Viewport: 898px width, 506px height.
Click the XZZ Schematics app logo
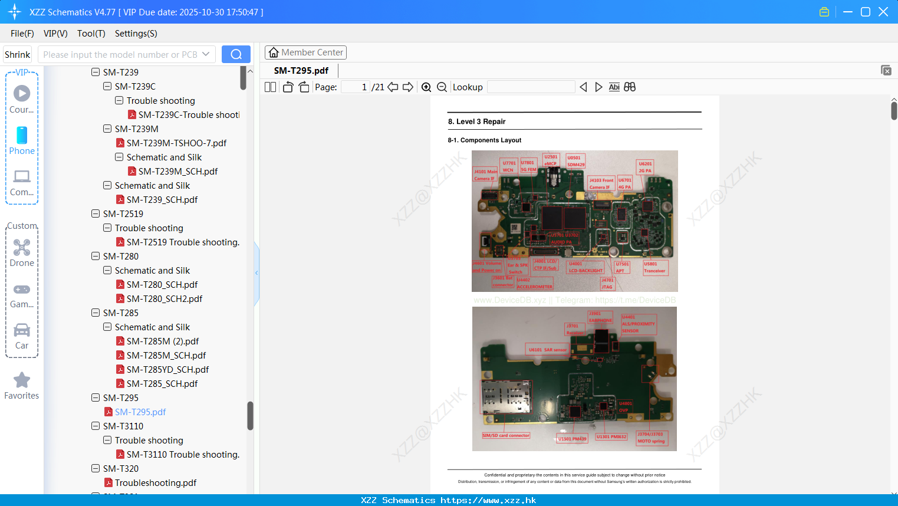[15, 12]
